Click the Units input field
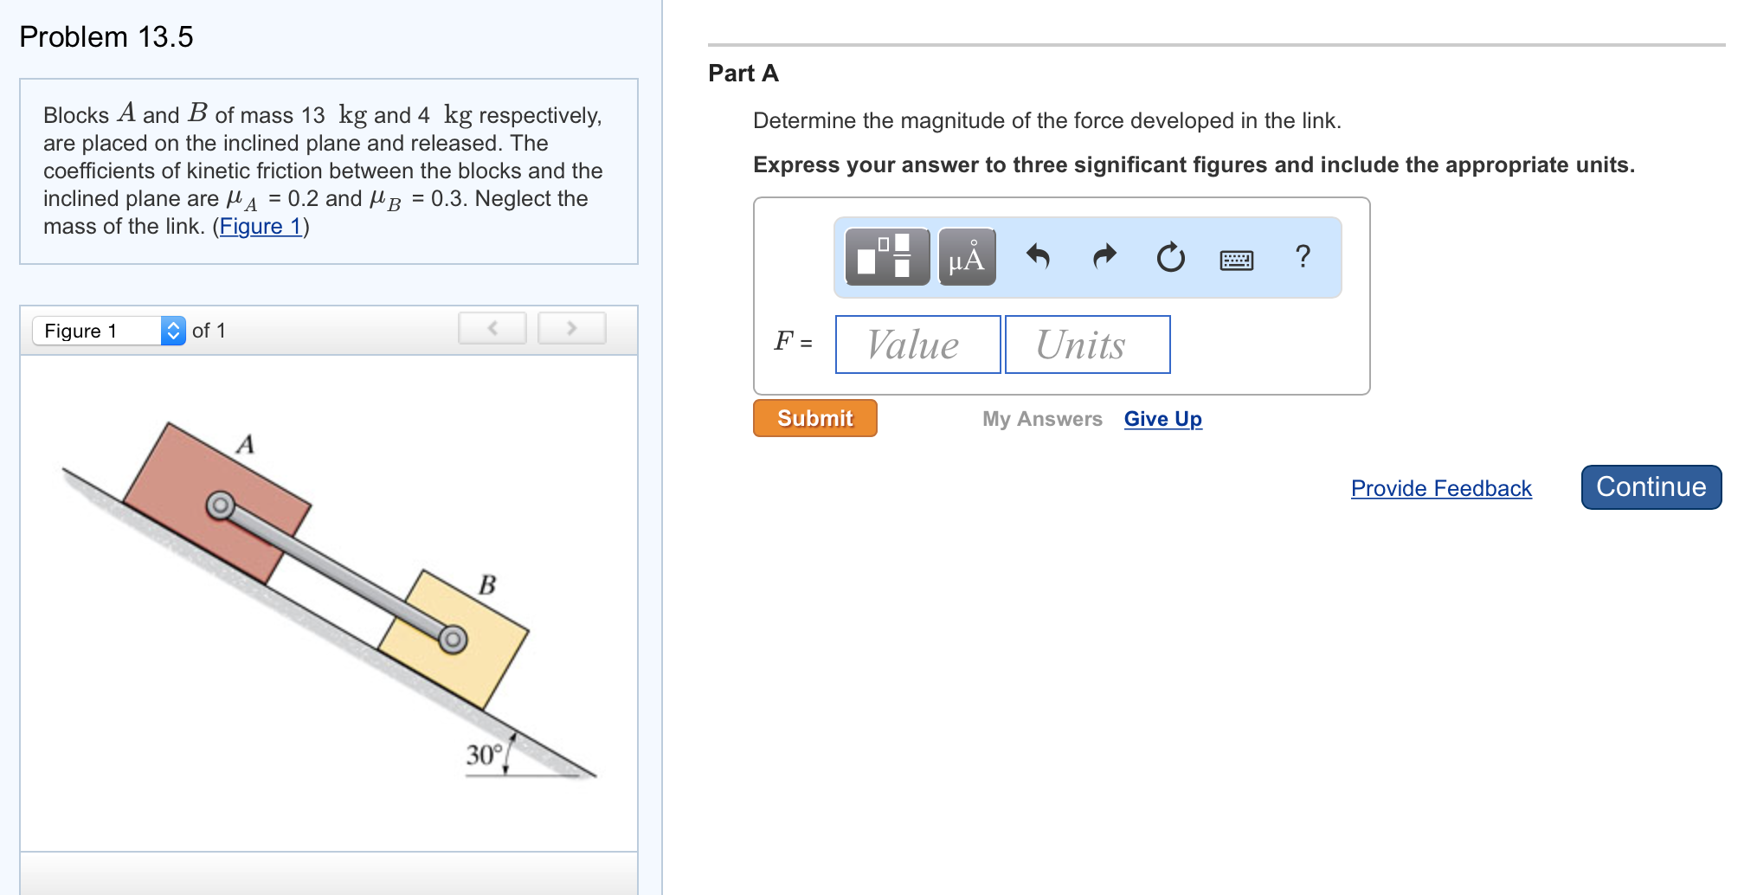 click(x=1088, y=344)
